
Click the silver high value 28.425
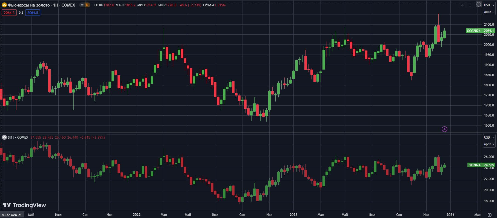point(48,137)
